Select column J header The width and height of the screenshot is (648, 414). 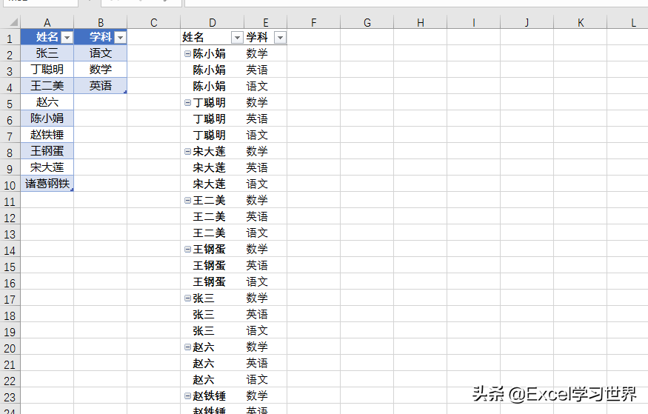[527, 22]
